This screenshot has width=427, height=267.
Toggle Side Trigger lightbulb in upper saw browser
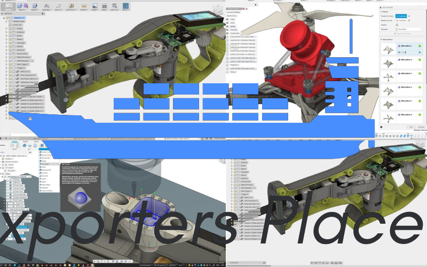[x=10, y=64]
